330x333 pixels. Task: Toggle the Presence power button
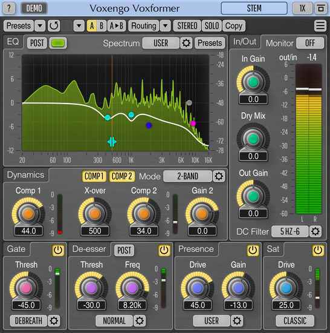[253, 250]
